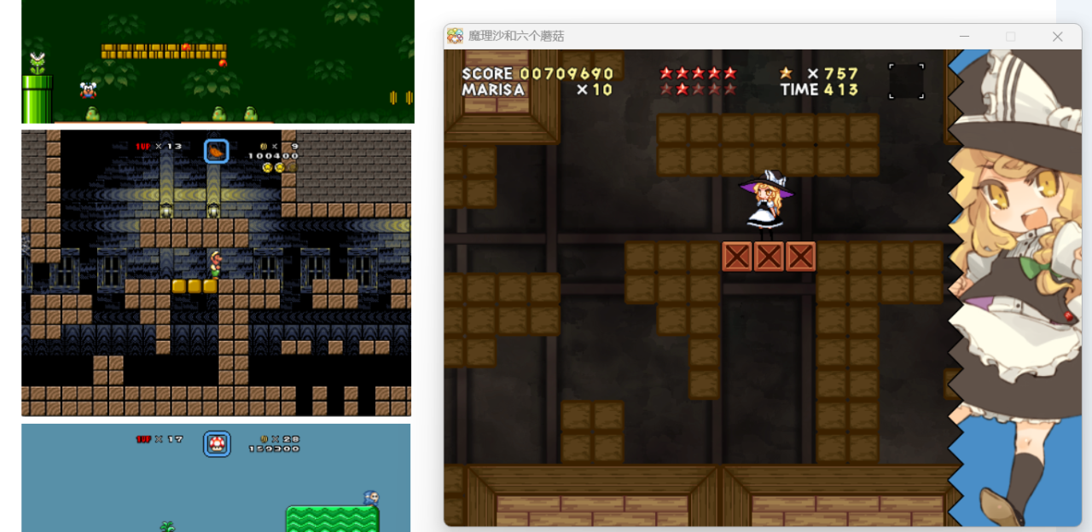Click the first red star in top row
Image resolution: width=1092 pixels, height=532 pixels.
666,73
